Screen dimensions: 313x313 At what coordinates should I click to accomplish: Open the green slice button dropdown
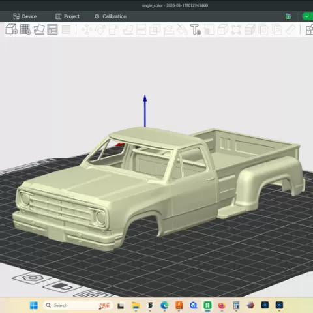307,16
